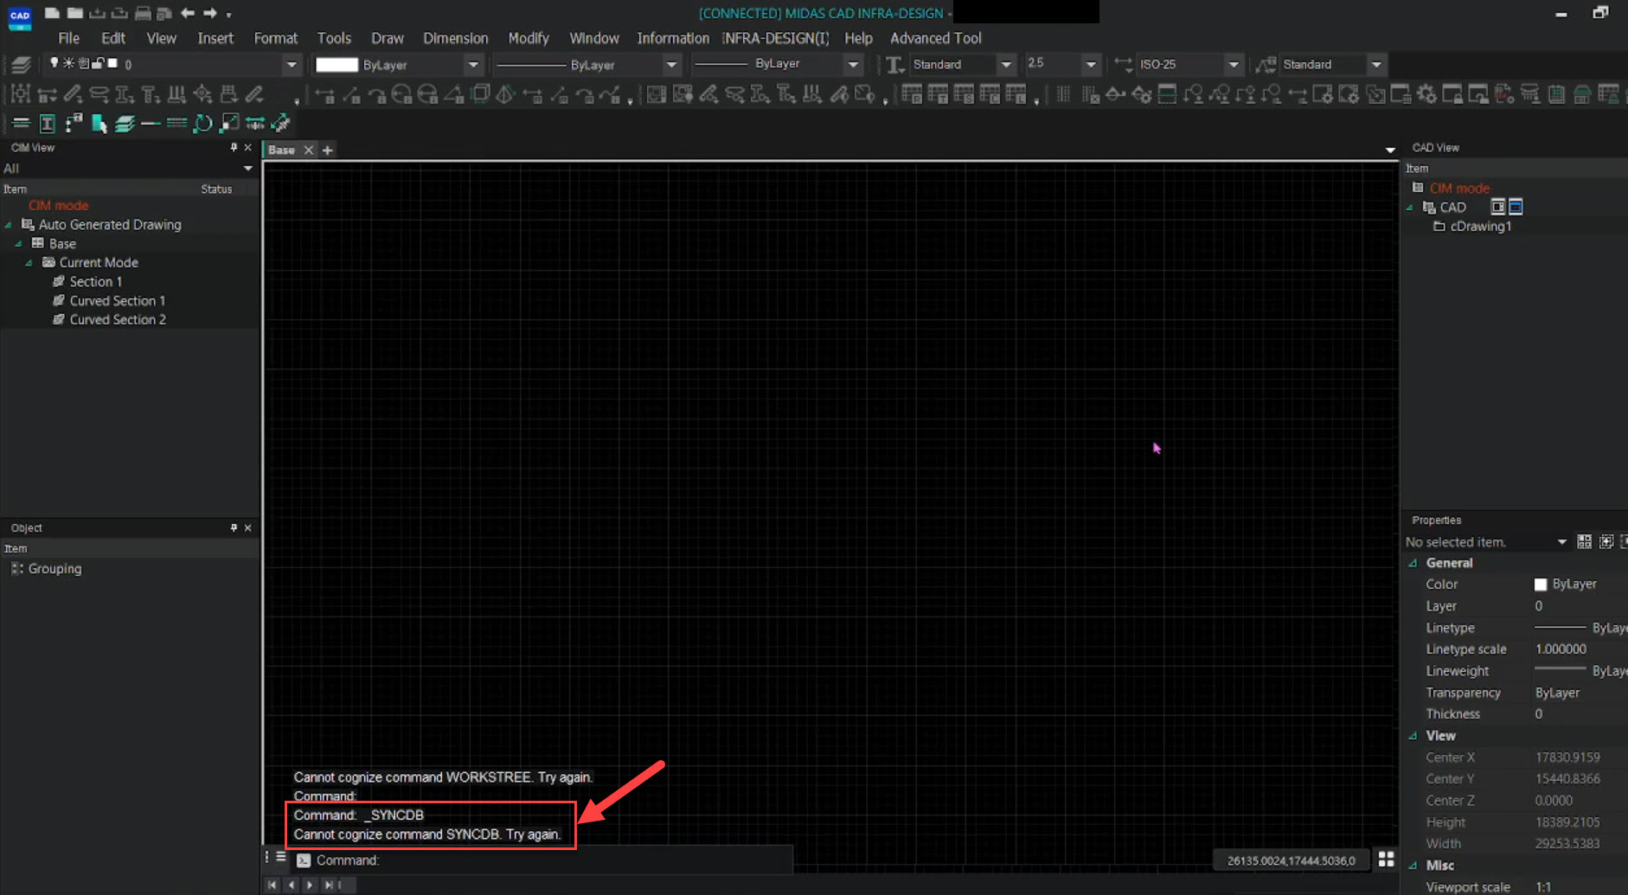Screen dimensions: 1628x895
Task: Click the teal building-with-cursor icon
Action: coord(99,124)
